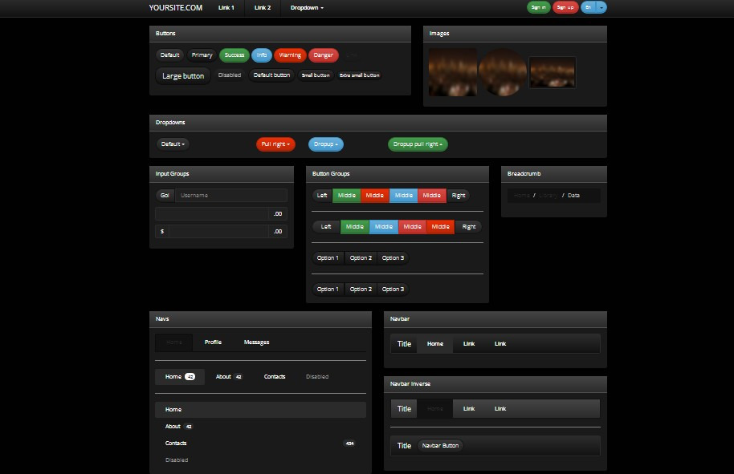Open the blue Dropup menu
The width and height of the screenshot is (734, 474).
325,144
